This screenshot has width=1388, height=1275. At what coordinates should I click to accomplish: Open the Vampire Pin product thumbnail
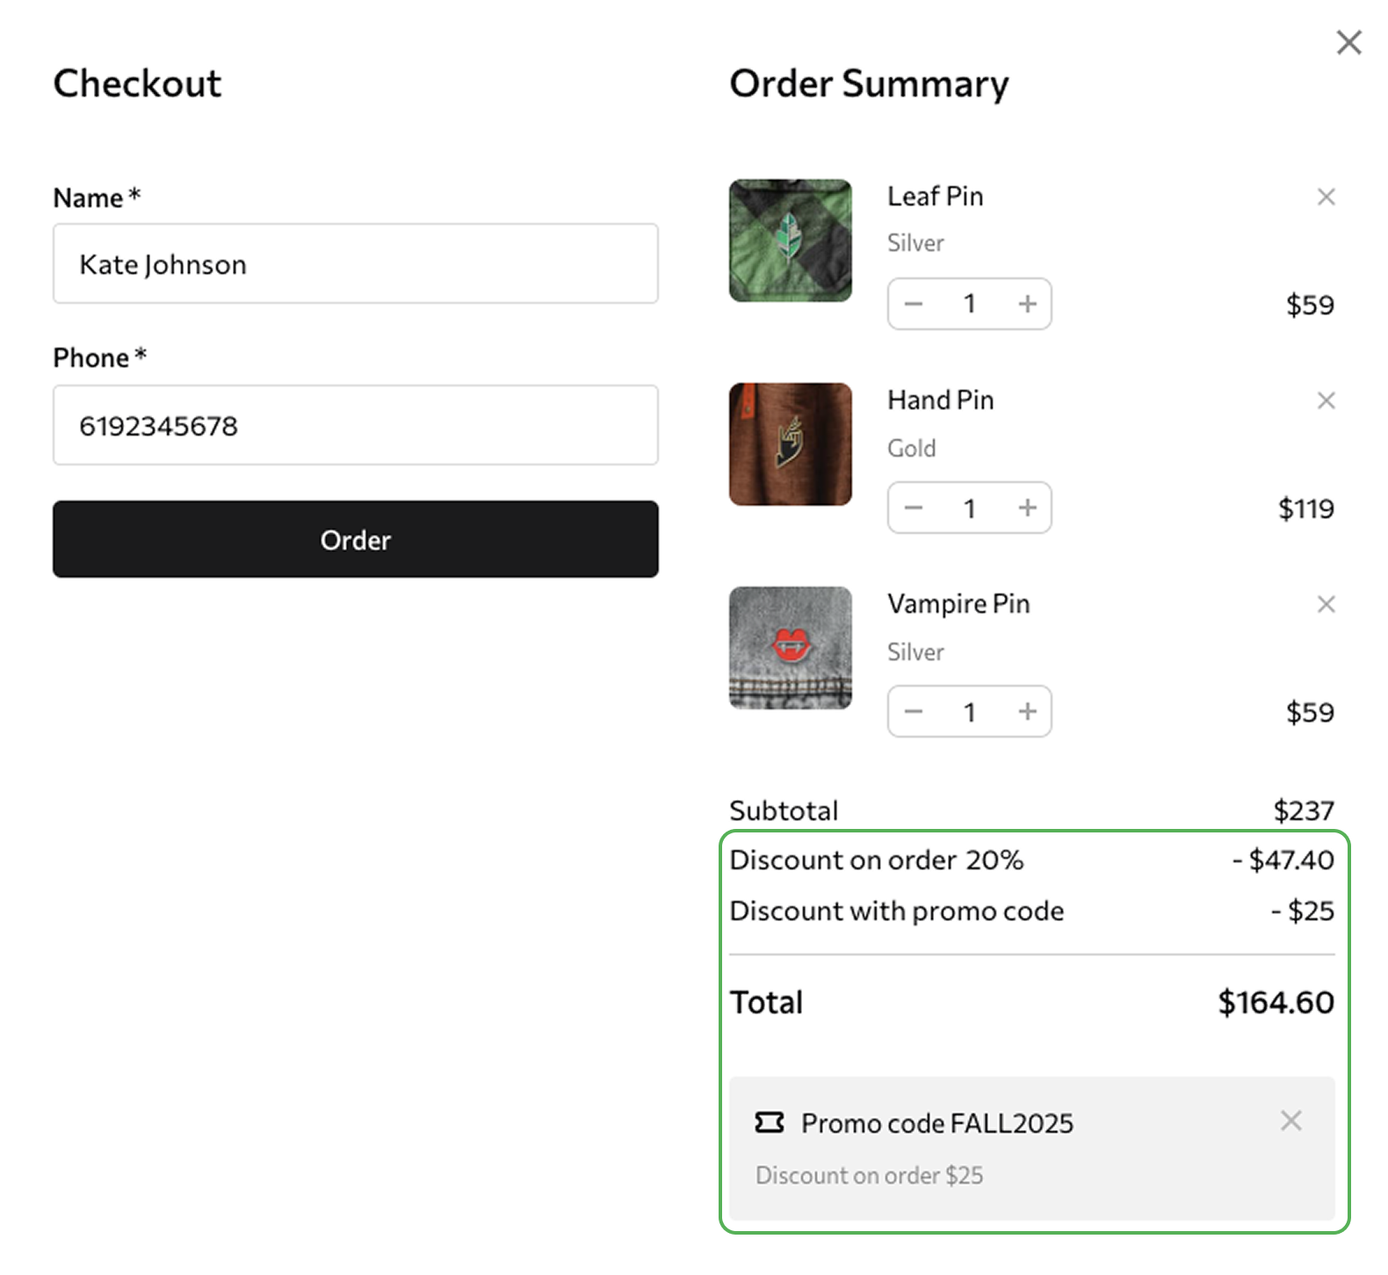(790, 648)
